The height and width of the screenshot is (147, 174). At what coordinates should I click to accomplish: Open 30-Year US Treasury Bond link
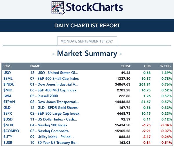pyautogui.click(x=54, y=143)
